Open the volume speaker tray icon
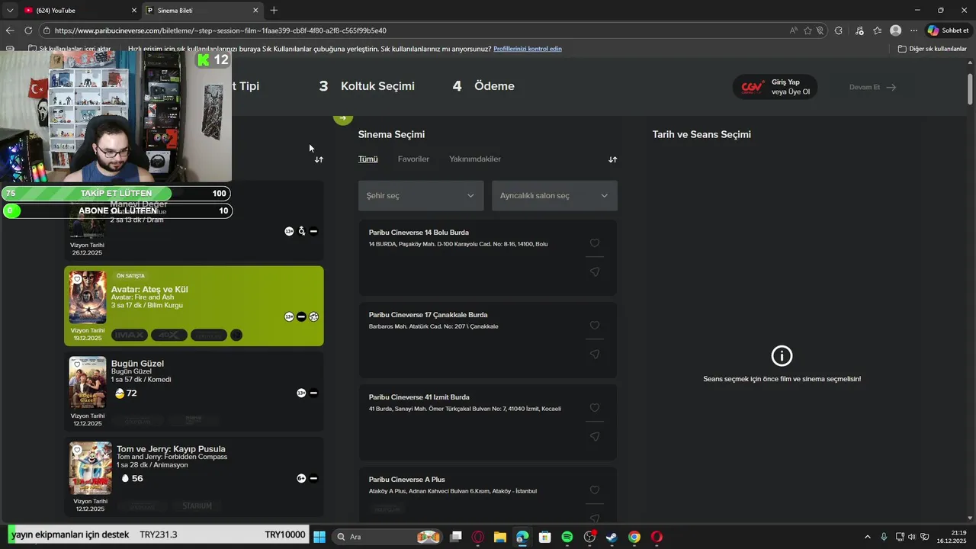Image resolution: width=976 pixels, height=549 pixels. click(912, 537)
